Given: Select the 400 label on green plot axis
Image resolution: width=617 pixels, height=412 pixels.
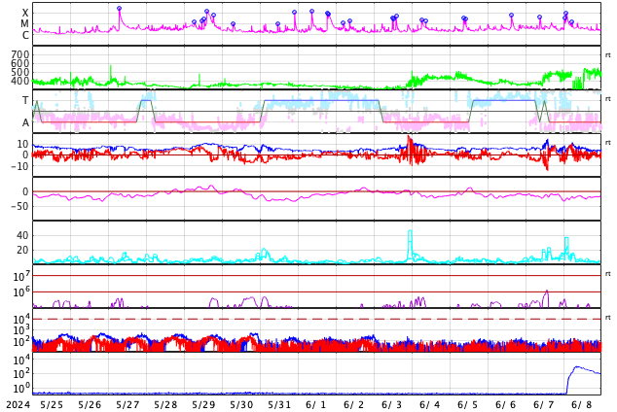Looking at the screenshot, I should pos(20,82).
